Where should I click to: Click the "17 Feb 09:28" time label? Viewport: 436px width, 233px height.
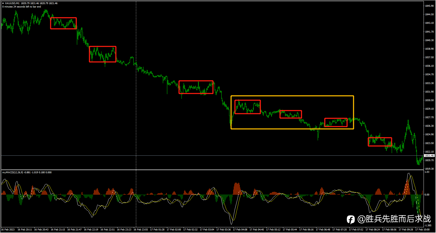click(x=406, y=230)
